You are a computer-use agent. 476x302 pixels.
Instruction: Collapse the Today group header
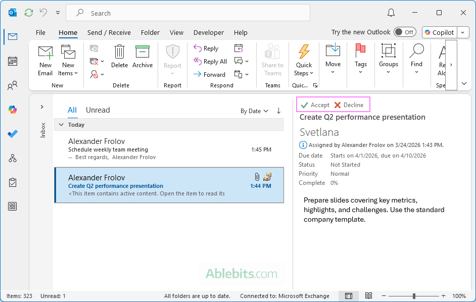61,124
